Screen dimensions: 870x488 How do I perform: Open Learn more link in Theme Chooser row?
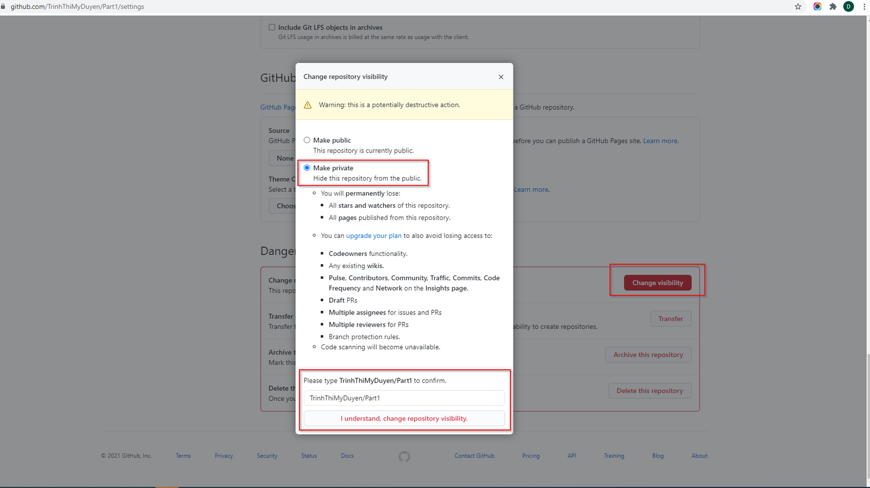point(531,189)
